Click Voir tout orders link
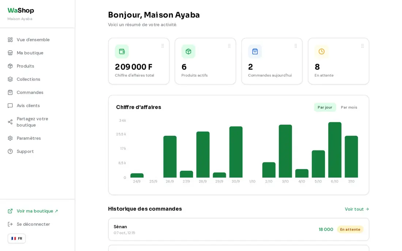 pos(357,209)
